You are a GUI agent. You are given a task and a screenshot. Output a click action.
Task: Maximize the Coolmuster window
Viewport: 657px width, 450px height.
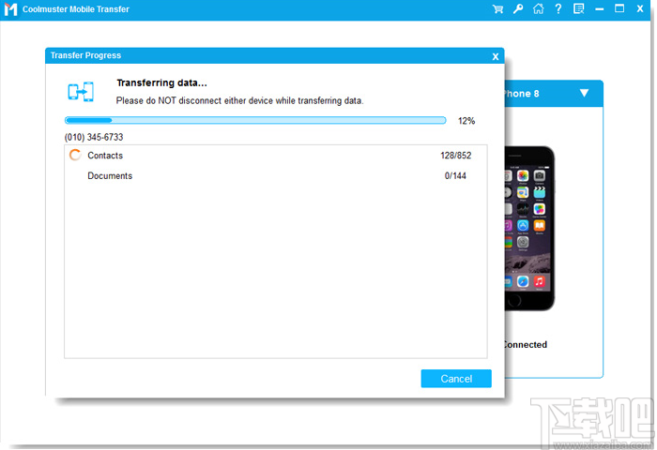[x=619, y=8]
